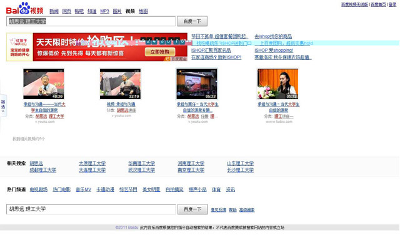
Task: Open the 百度首页 homepage link
Action: (x=378, y=4)
